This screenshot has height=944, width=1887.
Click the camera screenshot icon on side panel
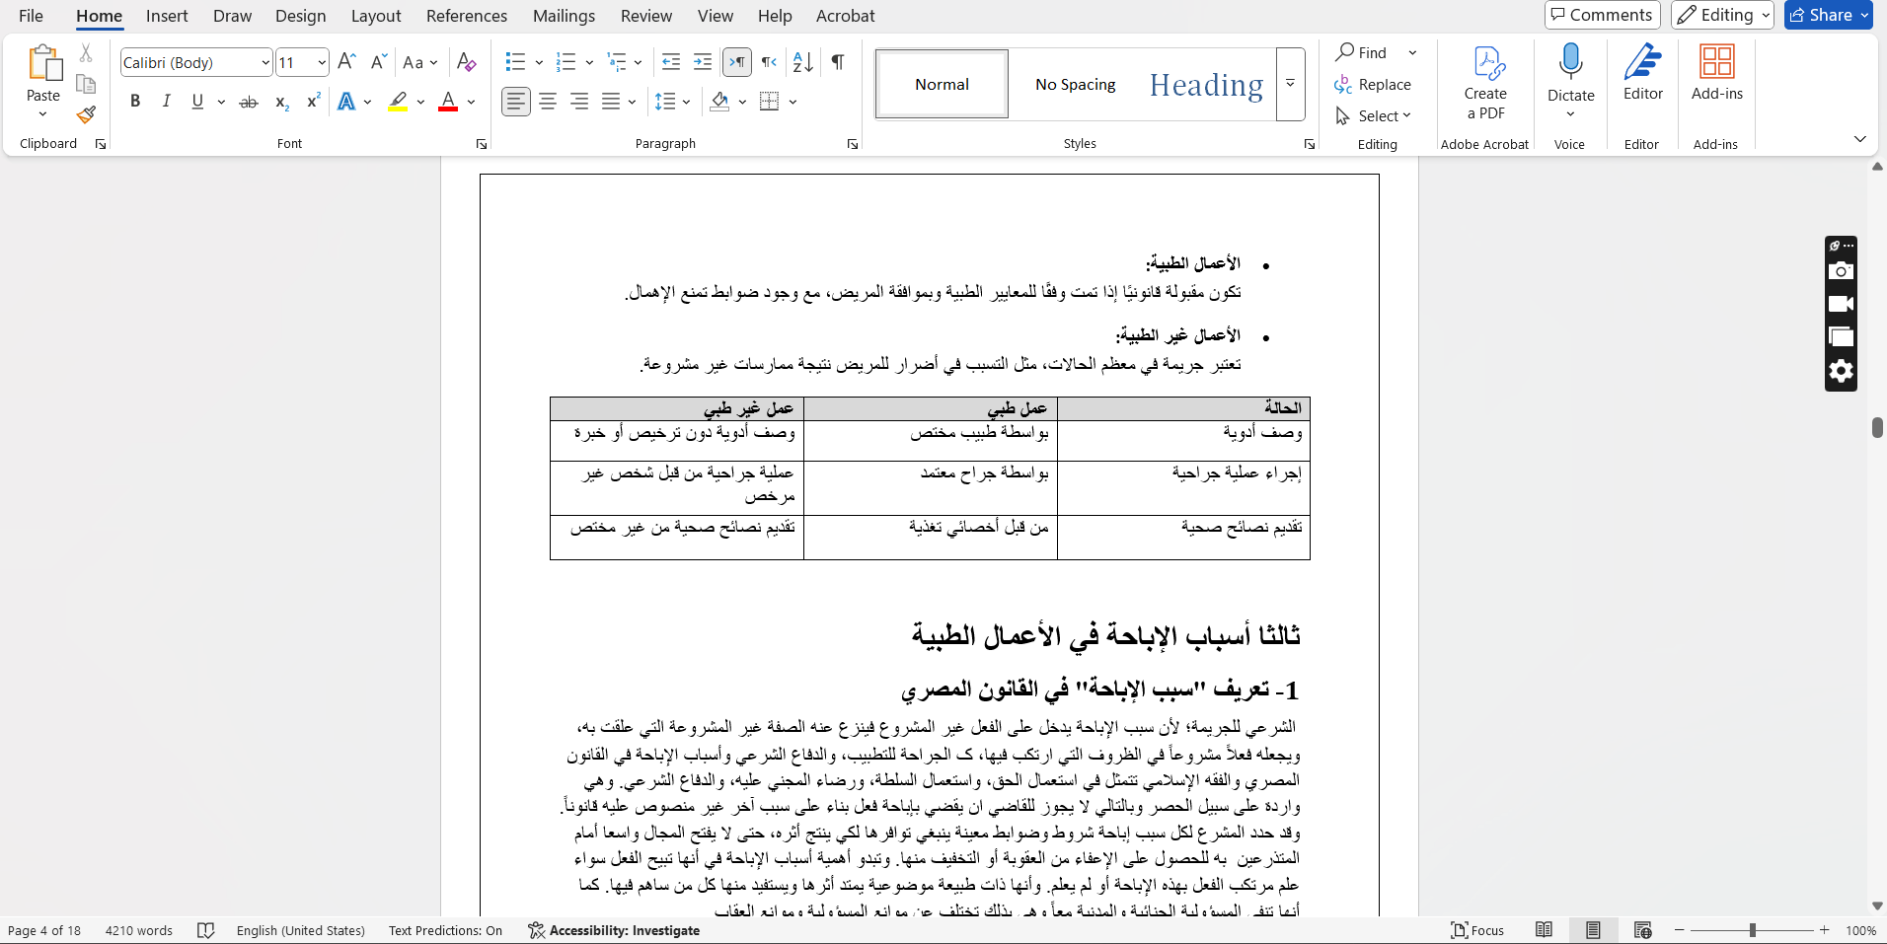coord(1841,271)
